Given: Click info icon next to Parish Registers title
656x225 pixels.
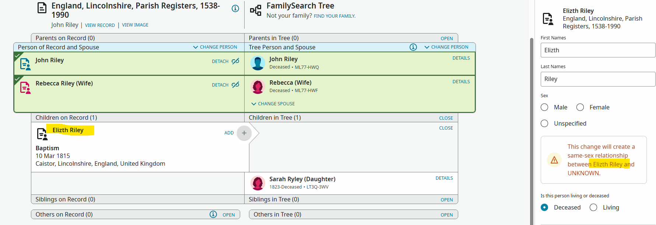Looking at the screenshot, I should pos(235,8).
